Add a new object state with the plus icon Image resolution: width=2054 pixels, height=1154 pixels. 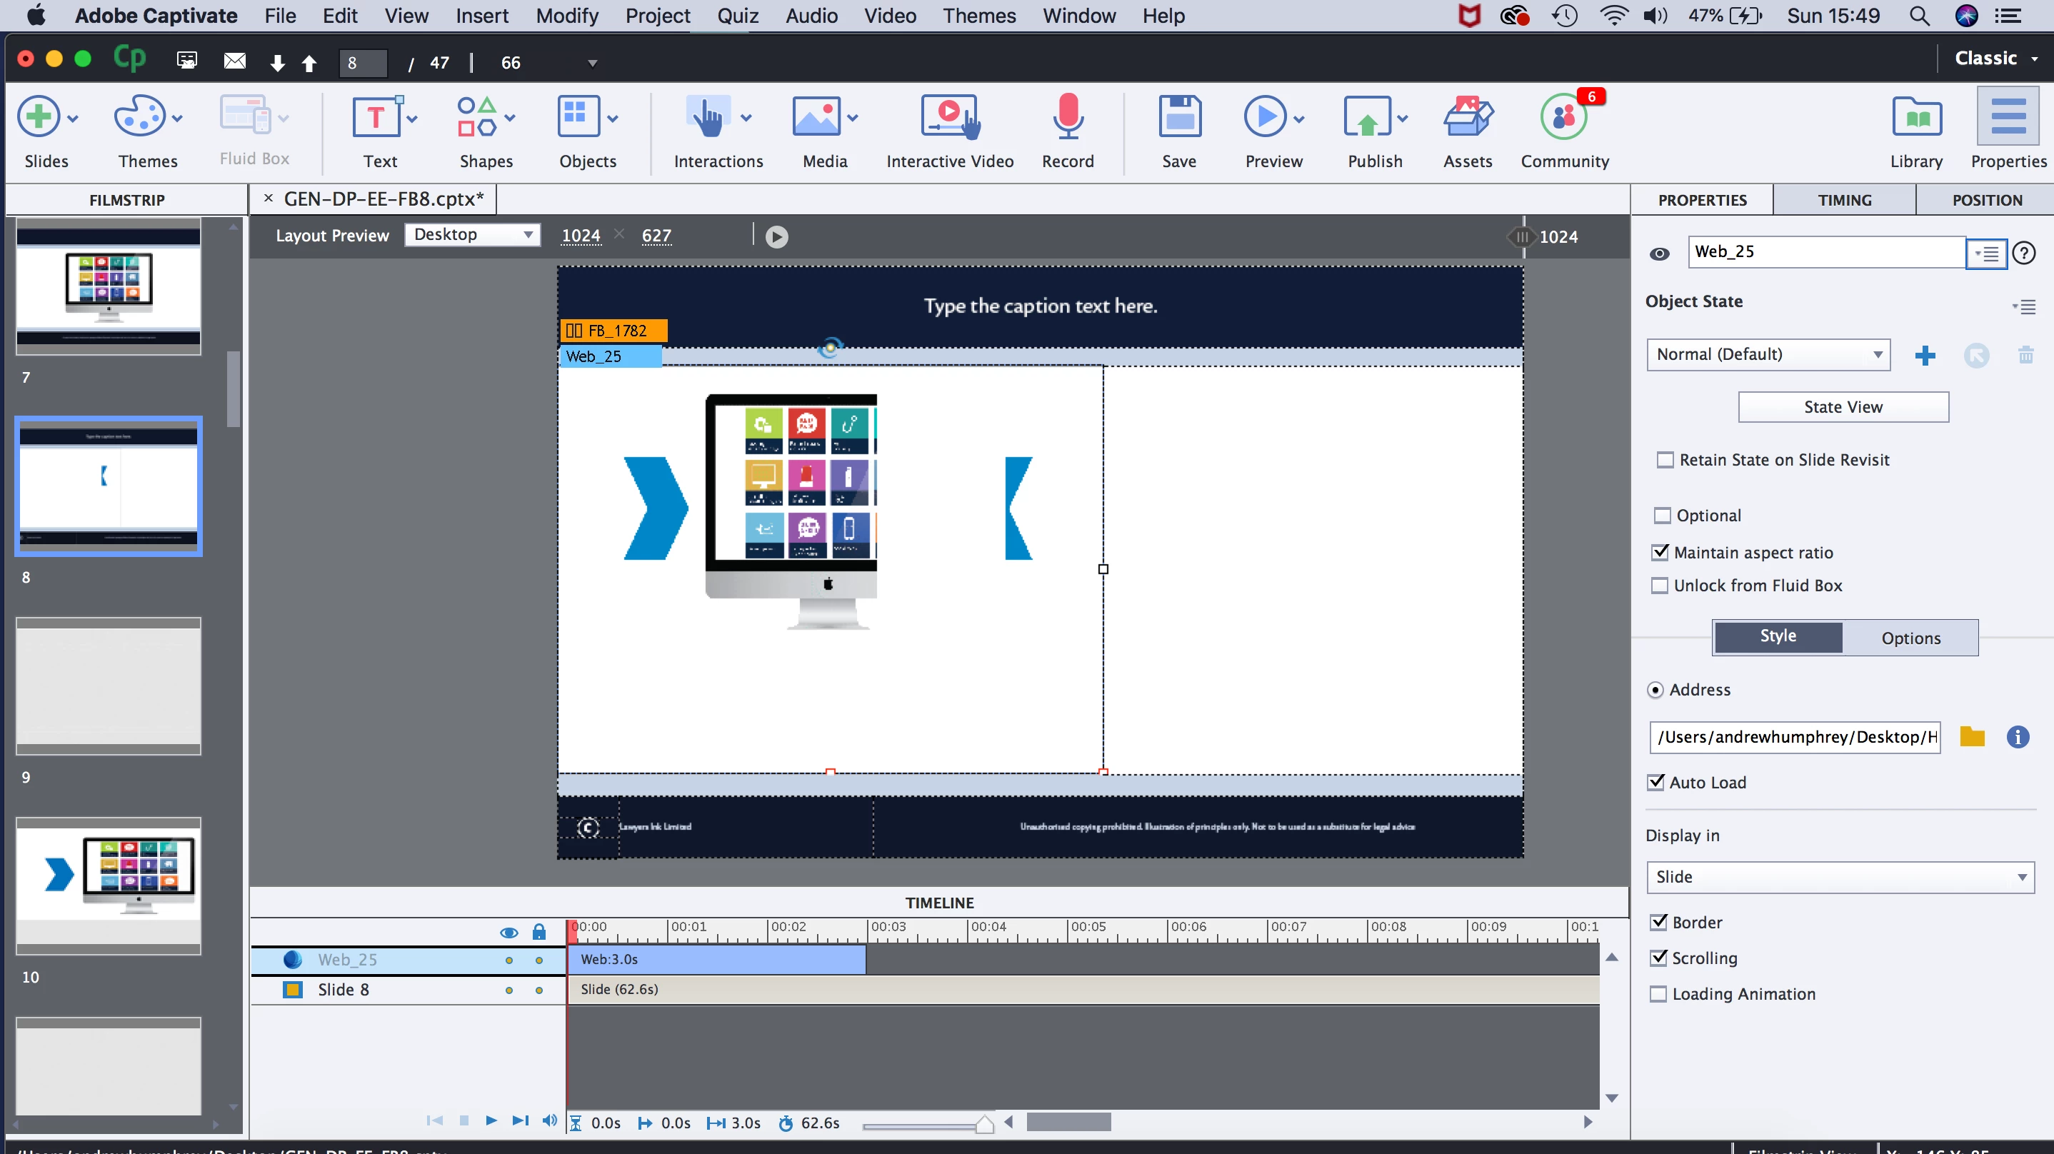[1925, 356]
